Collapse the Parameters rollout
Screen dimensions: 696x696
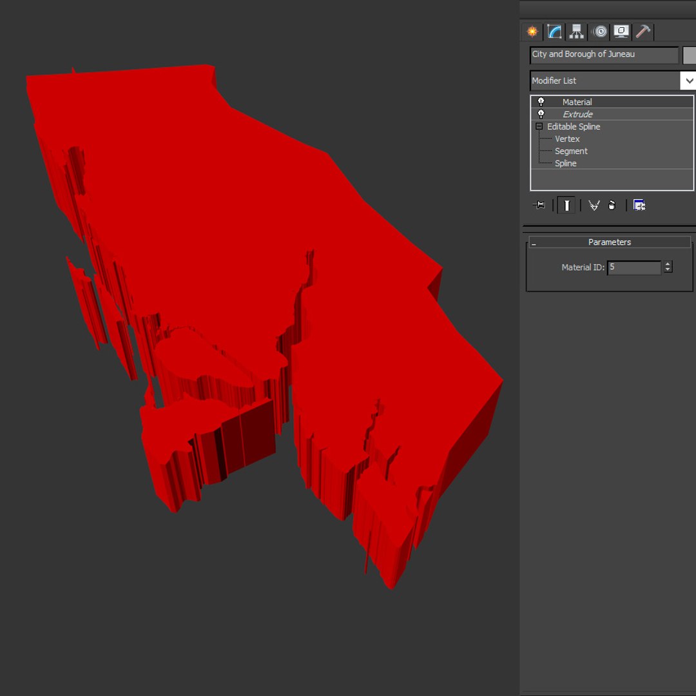click(x=610, y=242)
